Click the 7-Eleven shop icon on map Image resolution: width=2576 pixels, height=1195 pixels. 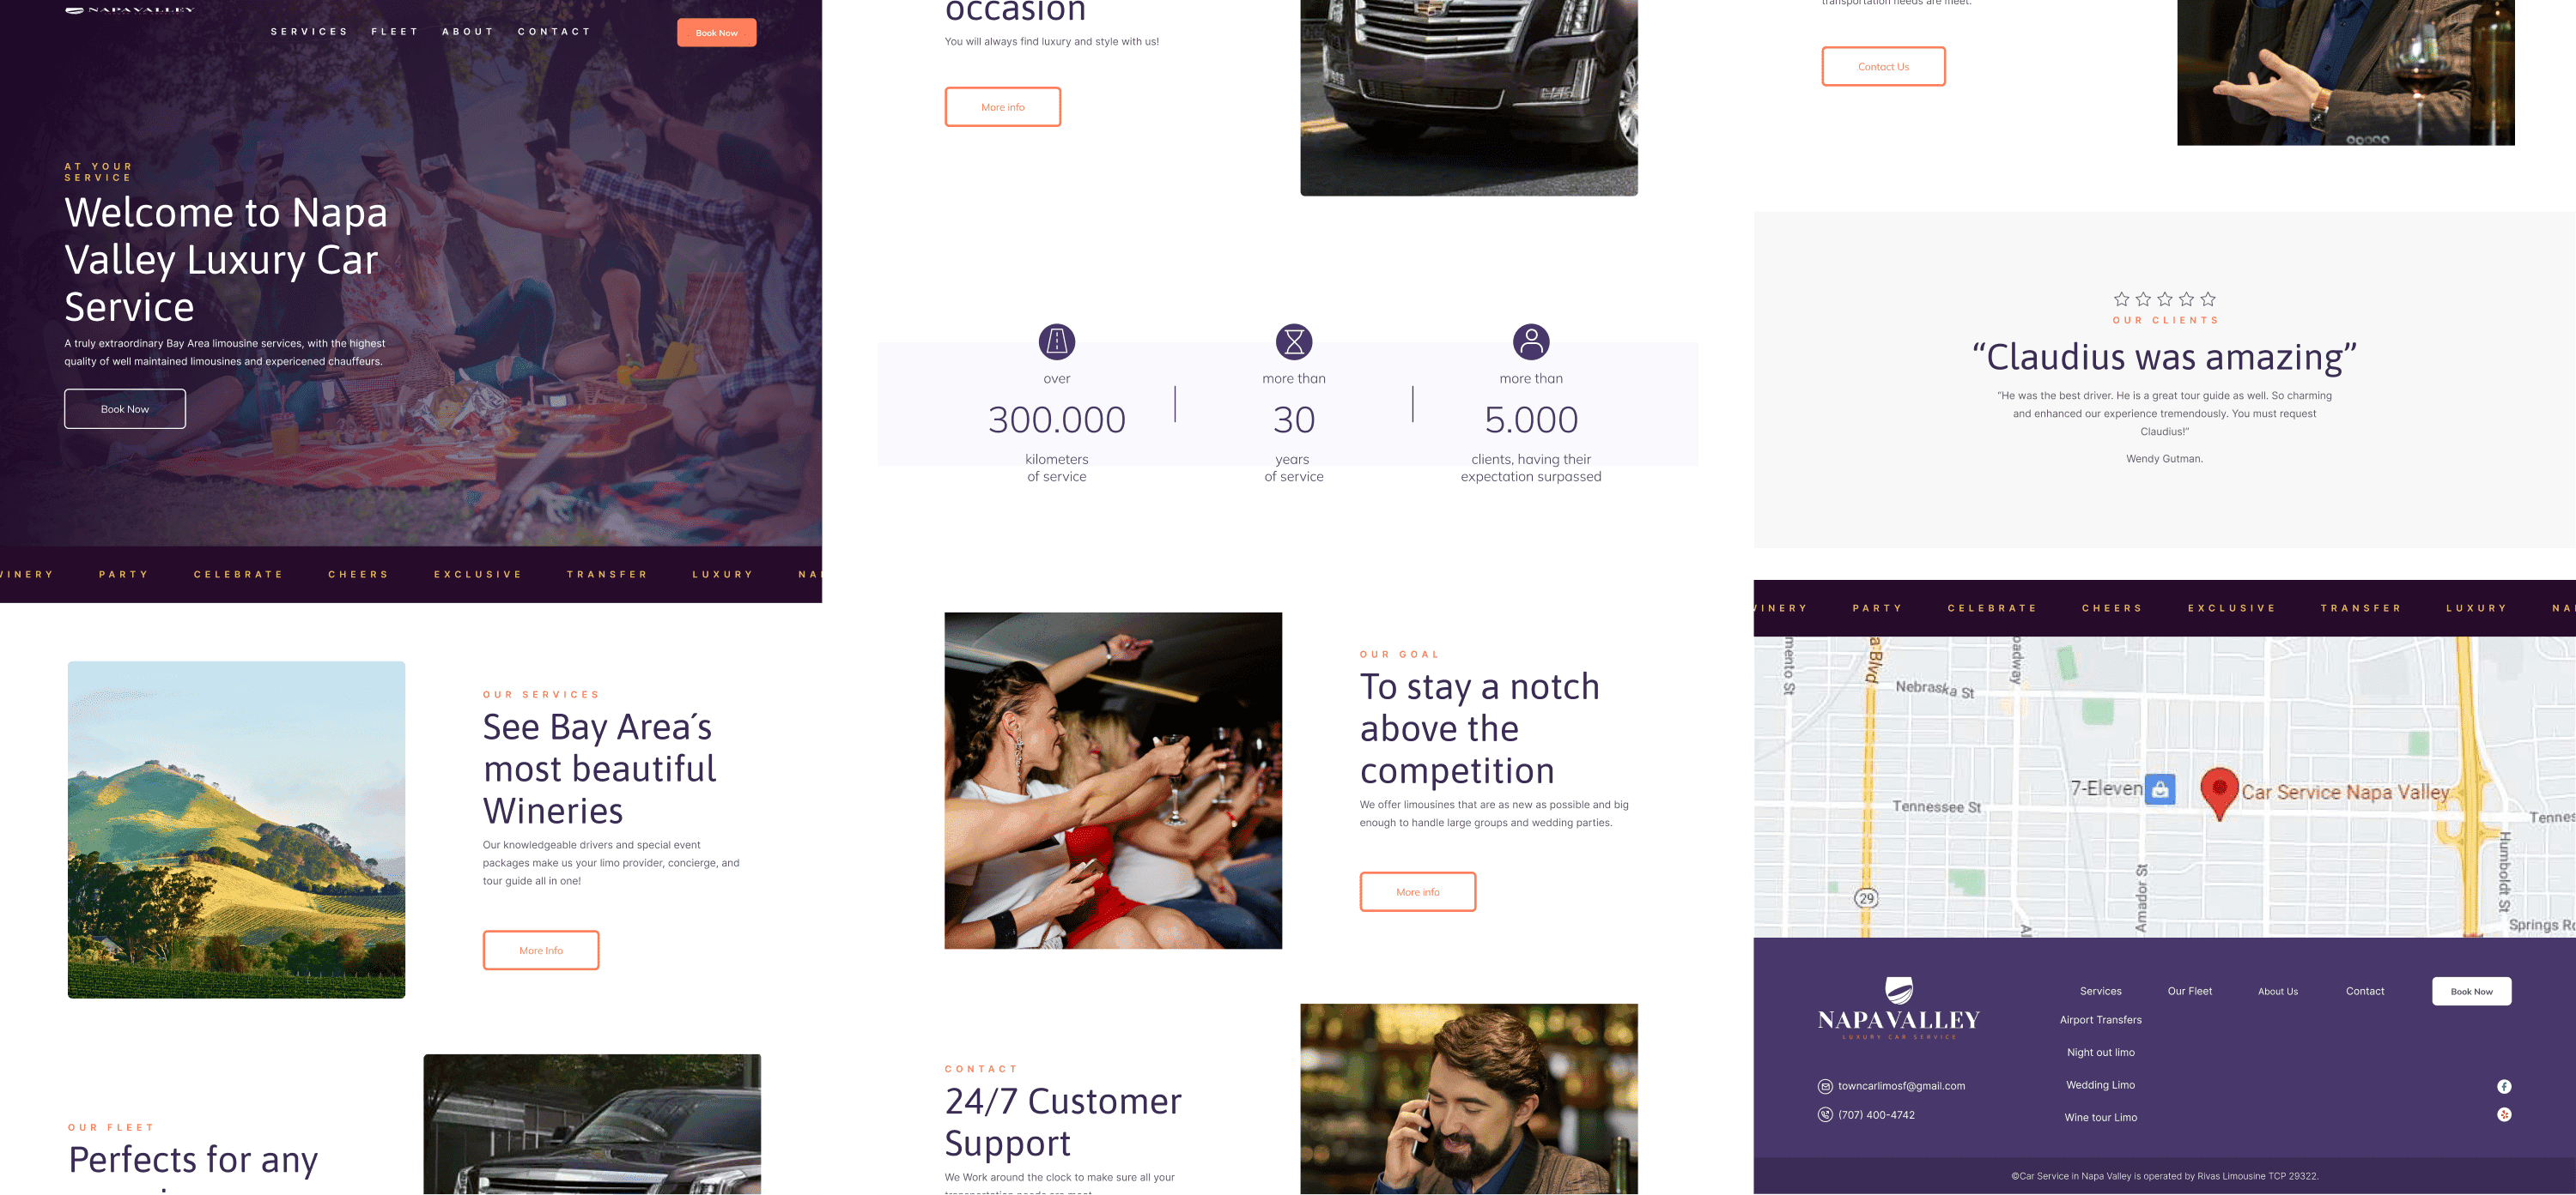click(x=2160, y=789)
